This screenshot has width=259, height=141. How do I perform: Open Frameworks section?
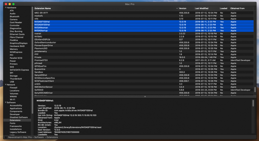(16, 126)
